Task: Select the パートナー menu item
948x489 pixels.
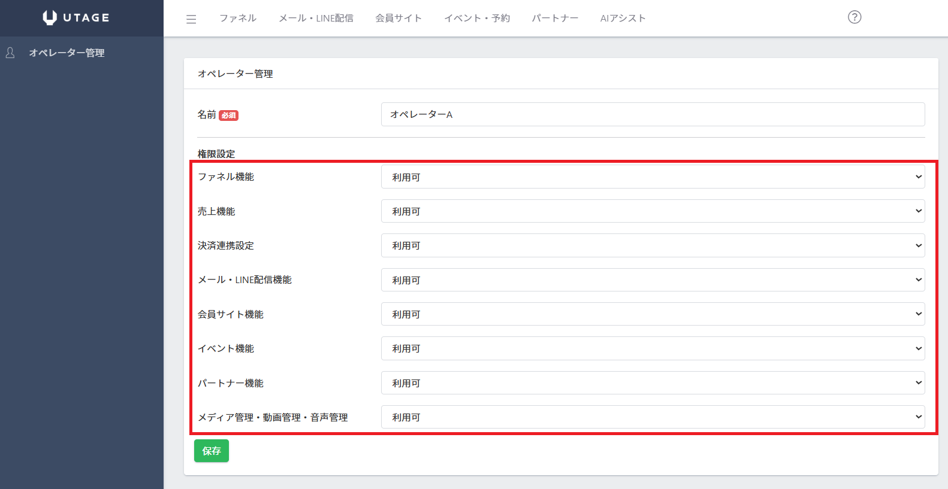Action: tap(555, 19)
